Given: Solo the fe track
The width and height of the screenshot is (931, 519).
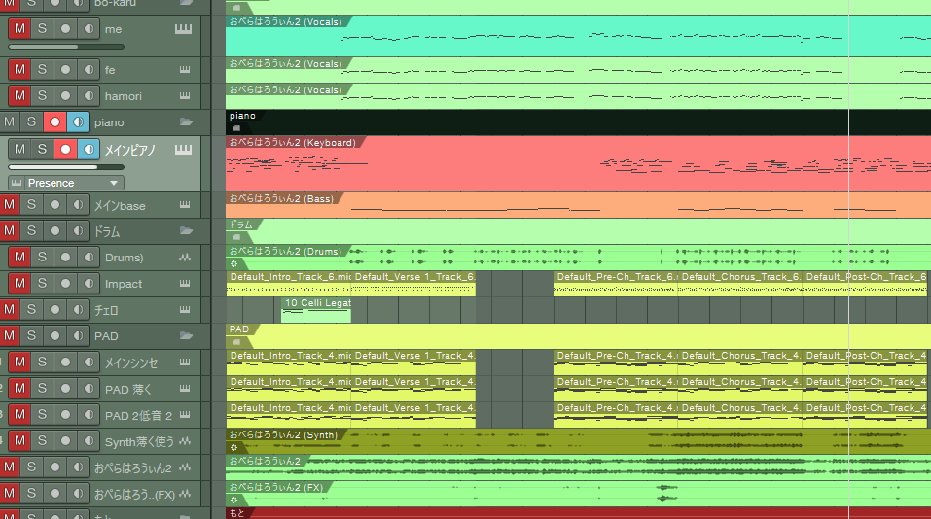Looking at the screenshot, I should tap(42, 69).
